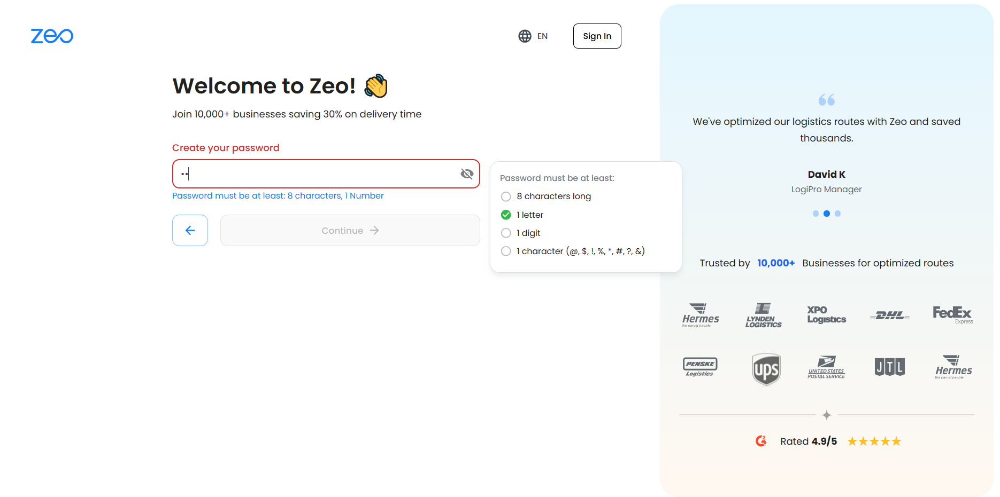The width and height of the screenshot is (1000, 497).
Task: Select the third testimonial carousel dot
Action: pyautogui.click(x=838, y=214)
